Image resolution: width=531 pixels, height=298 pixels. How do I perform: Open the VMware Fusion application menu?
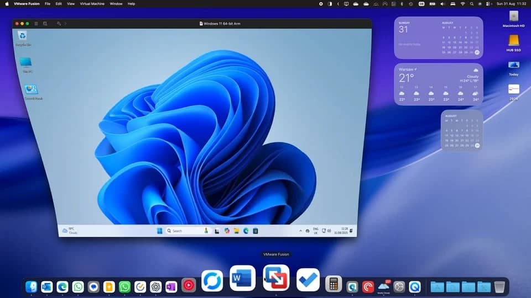(27, 4)
